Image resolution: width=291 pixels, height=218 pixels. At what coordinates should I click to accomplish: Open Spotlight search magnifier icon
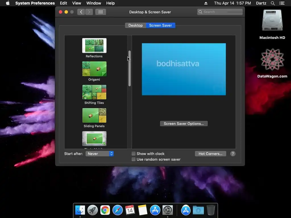(273, 3)
